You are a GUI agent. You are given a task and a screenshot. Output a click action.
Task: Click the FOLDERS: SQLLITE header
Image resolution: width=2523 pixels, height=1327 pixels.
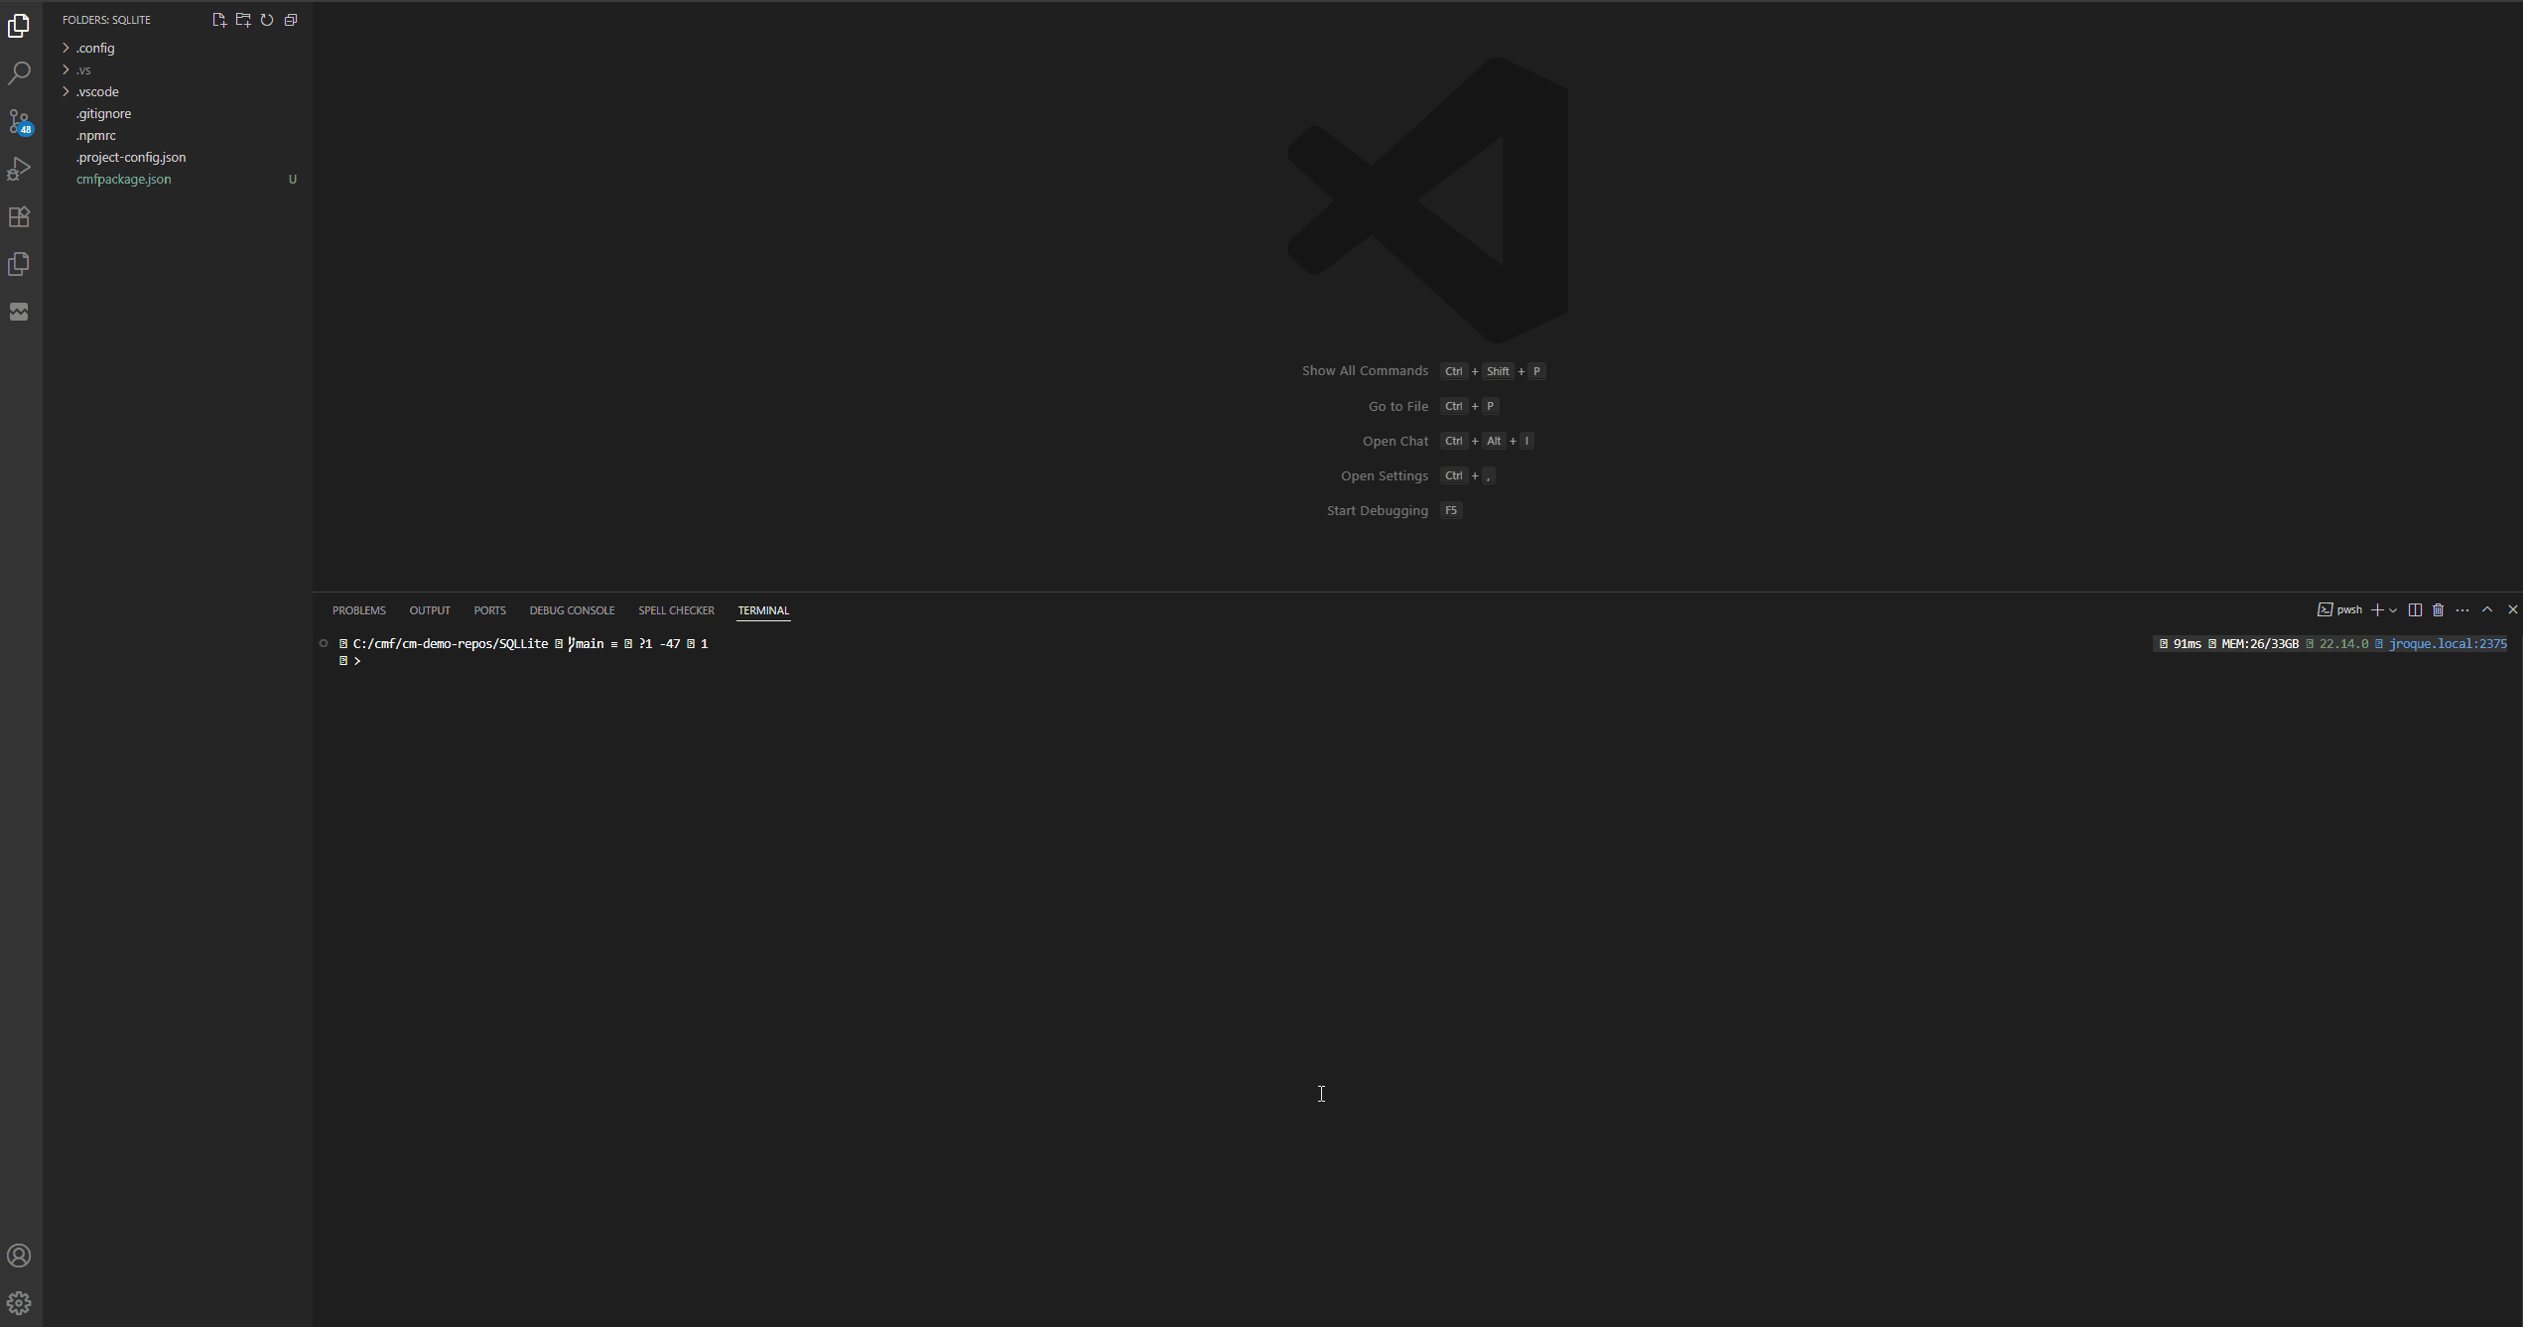pyautogui.click(x=106, y=20)
